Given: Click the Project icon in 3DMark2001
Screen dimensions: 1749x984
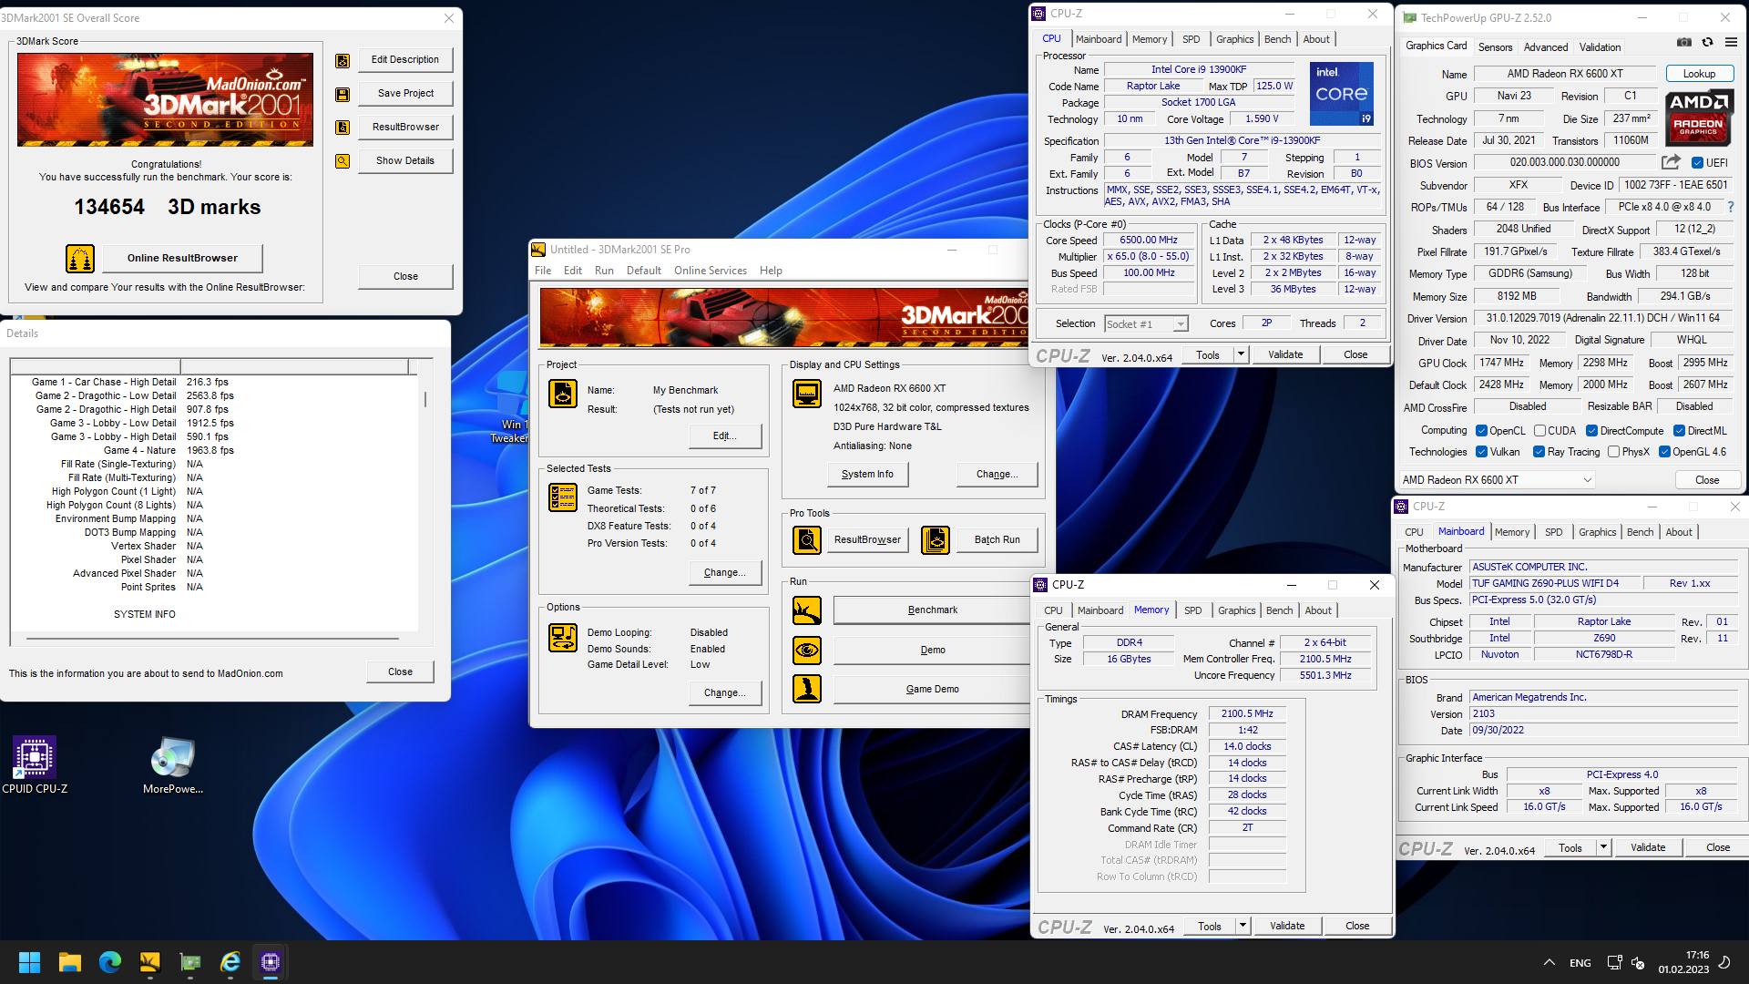Looking at the screenshot, I should [563, 394].
